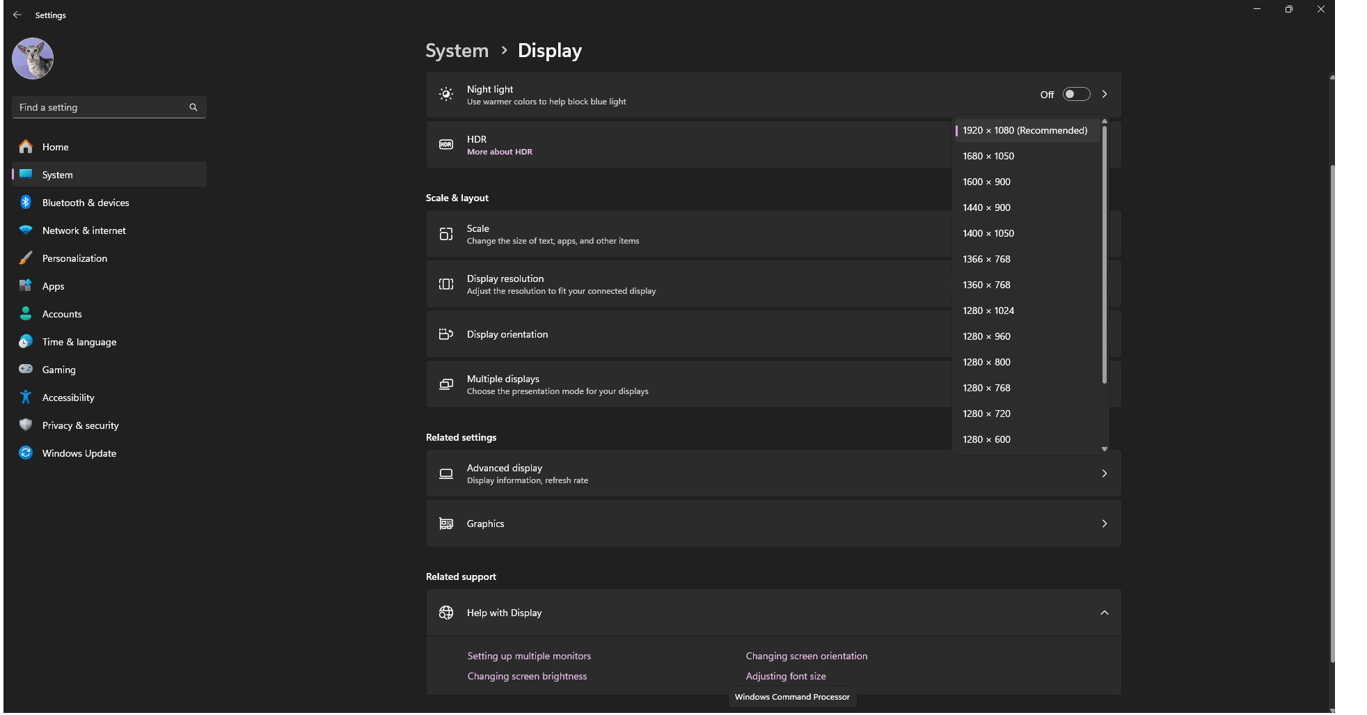
Task: Open Setting up multiple monitors link
Action: coord(529,656)
